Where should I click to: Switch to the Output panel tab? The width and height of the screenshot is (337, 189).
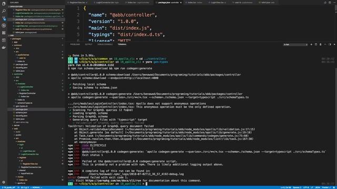(x=88, y=44)
